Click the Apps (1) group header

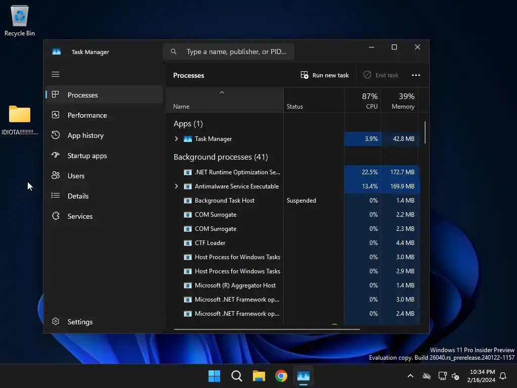188,124
